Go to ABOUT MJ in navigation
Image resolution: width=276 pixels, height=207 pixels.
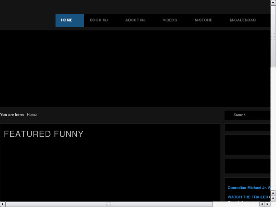click(x=135, y=20)
